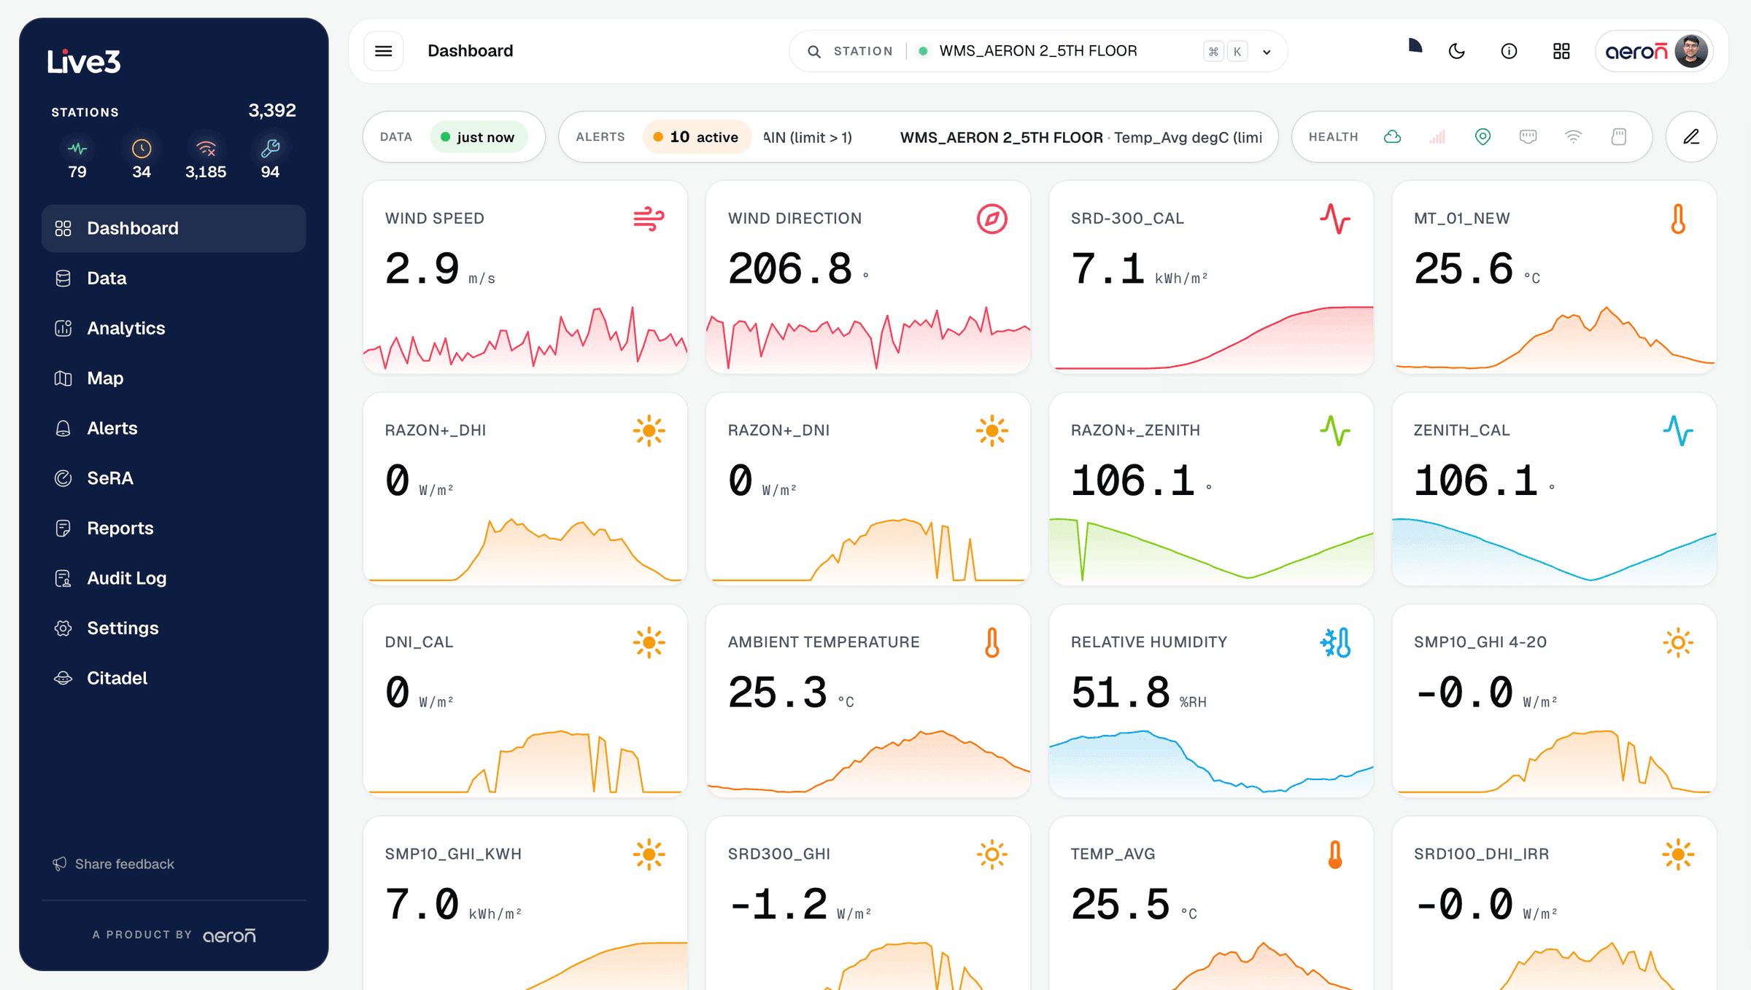
Task: Expand the station selector dropdown chevron
Action: 1267,52
